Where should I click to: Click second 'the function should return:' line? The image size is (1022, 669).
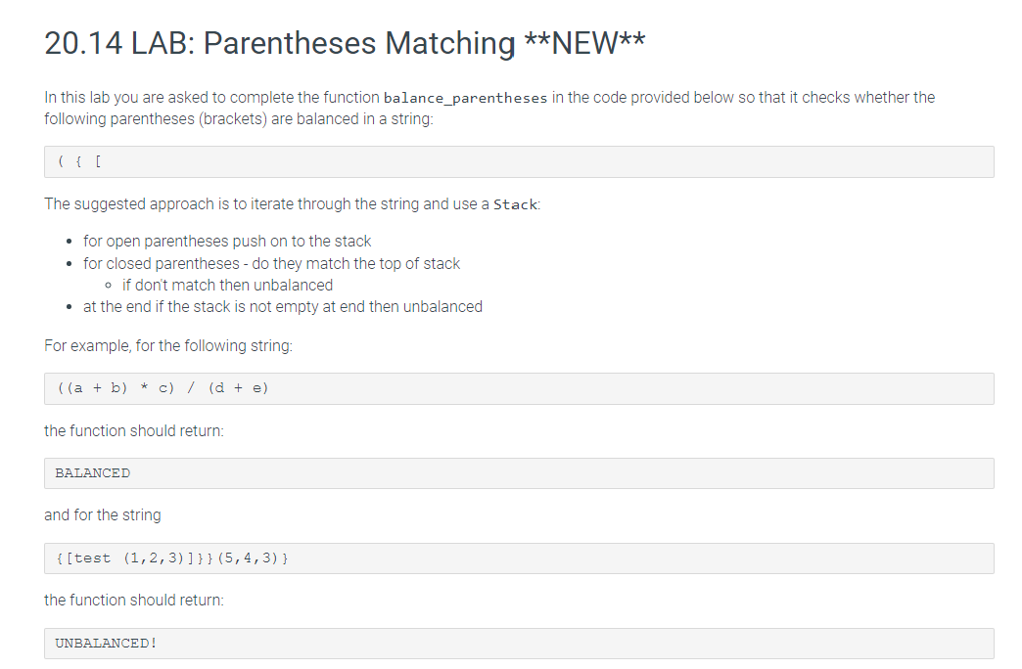(x=133, y=600)
